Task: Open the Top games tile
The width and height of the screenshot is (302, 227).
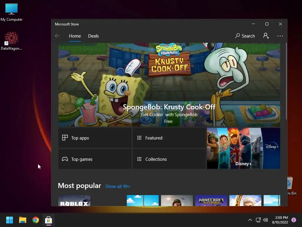Action: click(95, 159)
